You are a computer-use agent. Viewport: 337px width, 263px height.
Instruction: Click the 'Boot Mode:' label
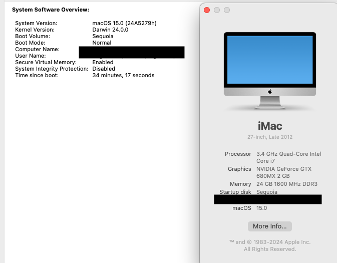click(30, 43)
